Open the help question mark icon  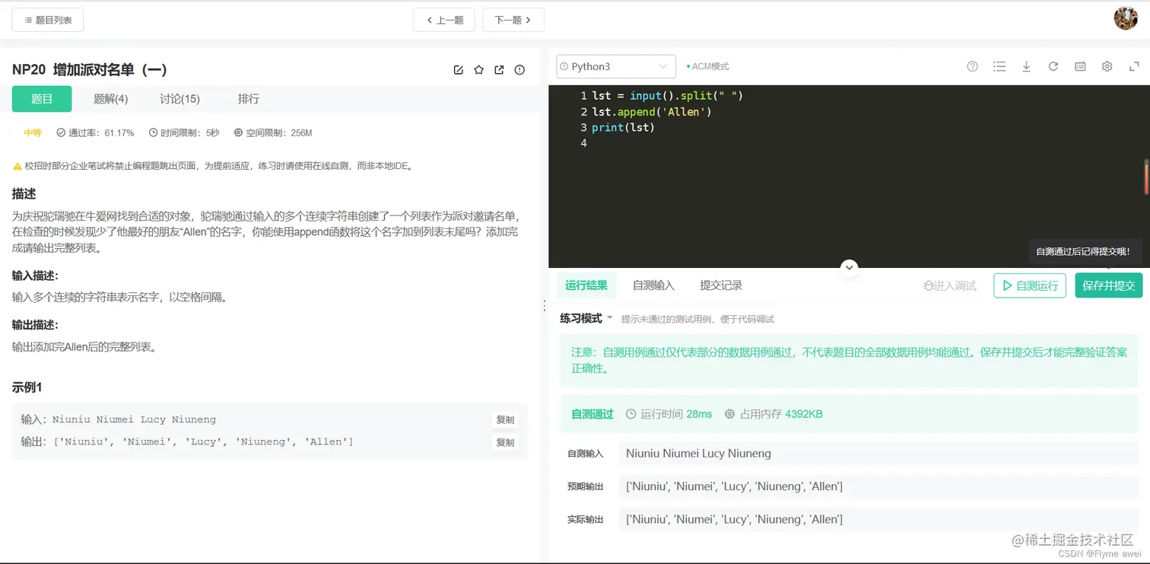pos(972,66)
